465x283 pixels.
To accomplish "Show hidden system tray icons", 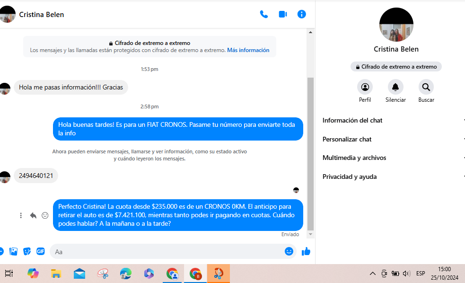I will click(372, 274).
